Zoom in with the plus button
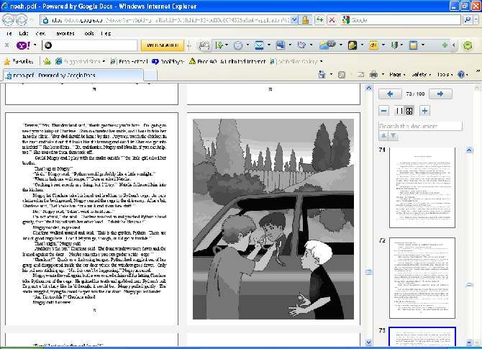Viewport: 482px width, 349px height. 424,111
